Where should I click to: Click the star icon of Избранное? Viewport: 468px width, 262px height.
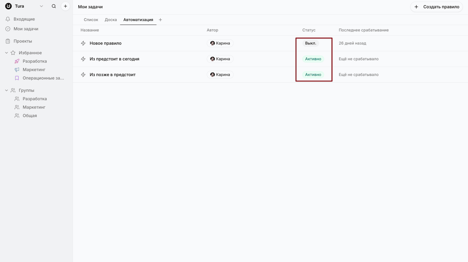13,53
